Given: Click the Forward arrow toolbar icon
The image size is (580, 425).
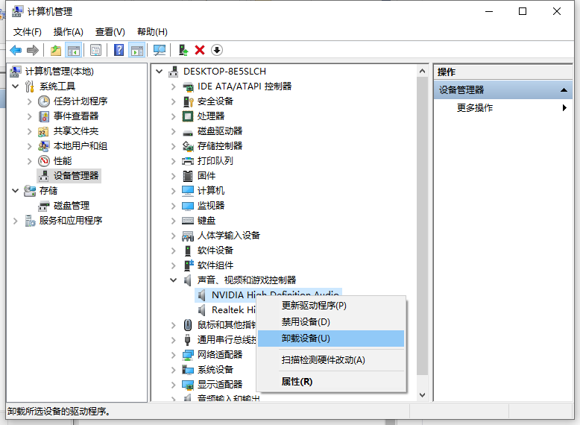Looking at the screenshot, I should [x=33, y=50].
